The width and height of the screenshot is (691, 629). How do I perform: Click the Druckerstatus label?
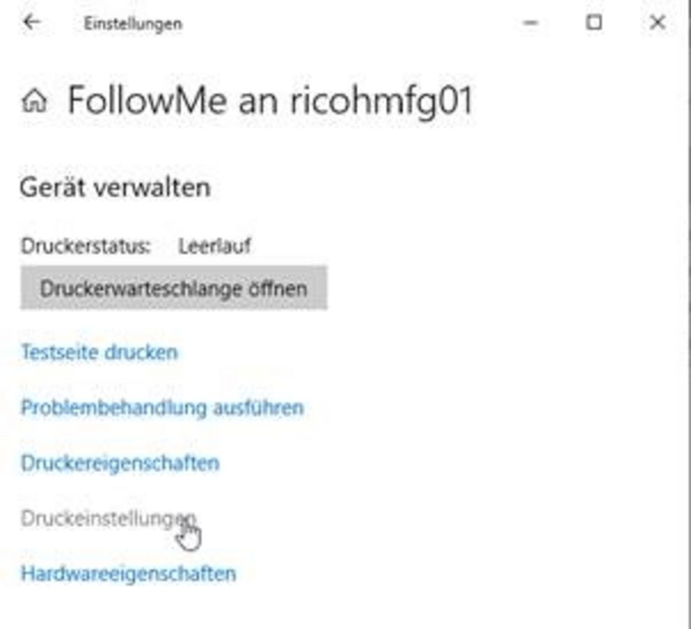85,246
